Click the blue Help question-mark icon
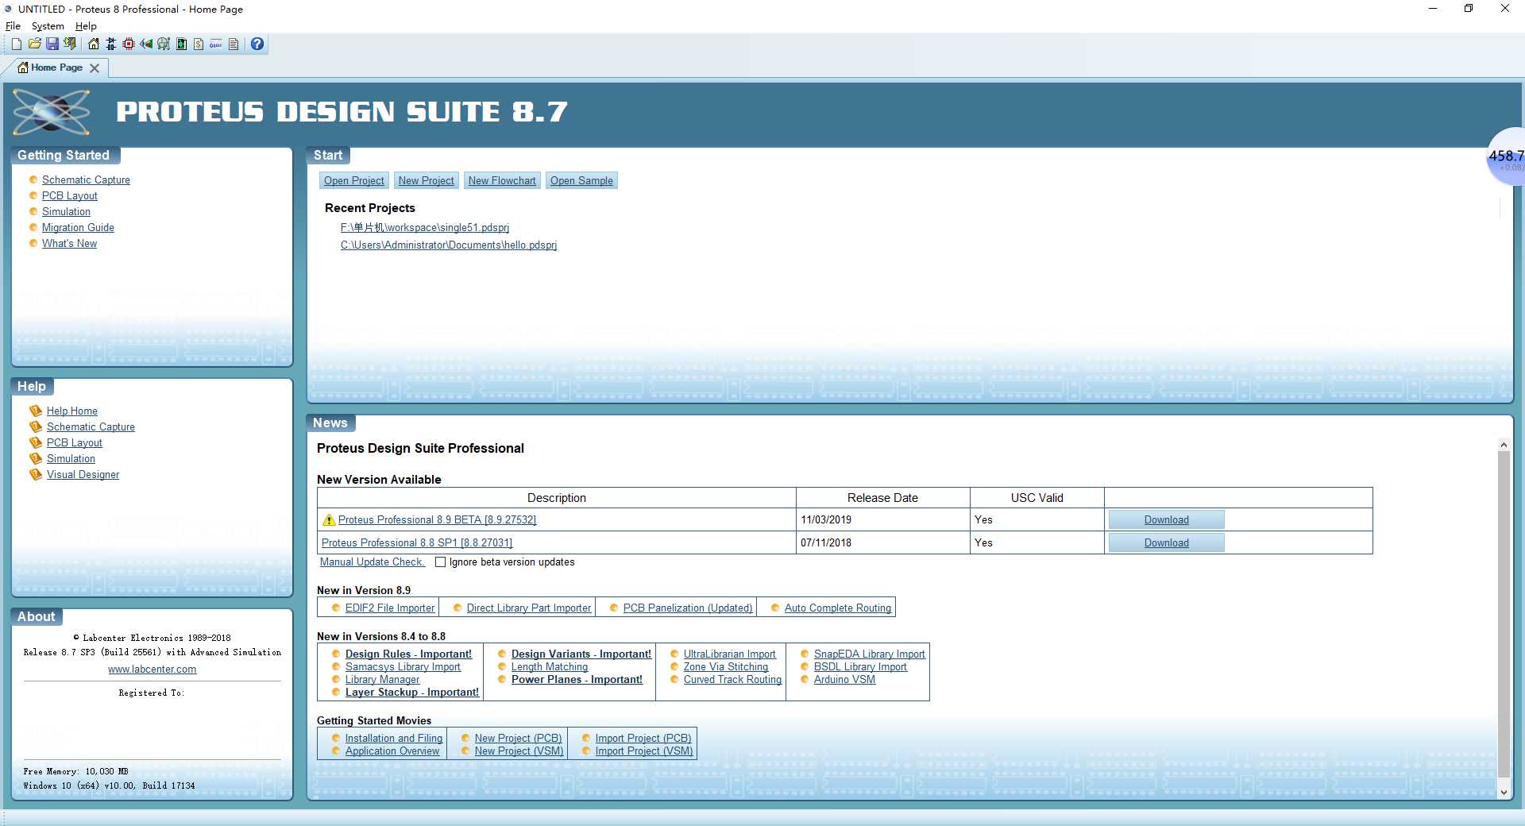Screen dimensions: 1525x826 pos(257,44)
